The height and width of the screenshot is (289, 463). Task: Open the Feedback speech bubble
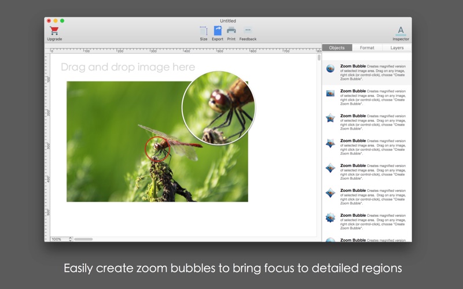pos(248,30)
